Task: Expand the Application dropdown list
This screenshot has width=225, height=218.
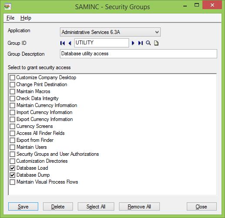Action: pos(157,32)
